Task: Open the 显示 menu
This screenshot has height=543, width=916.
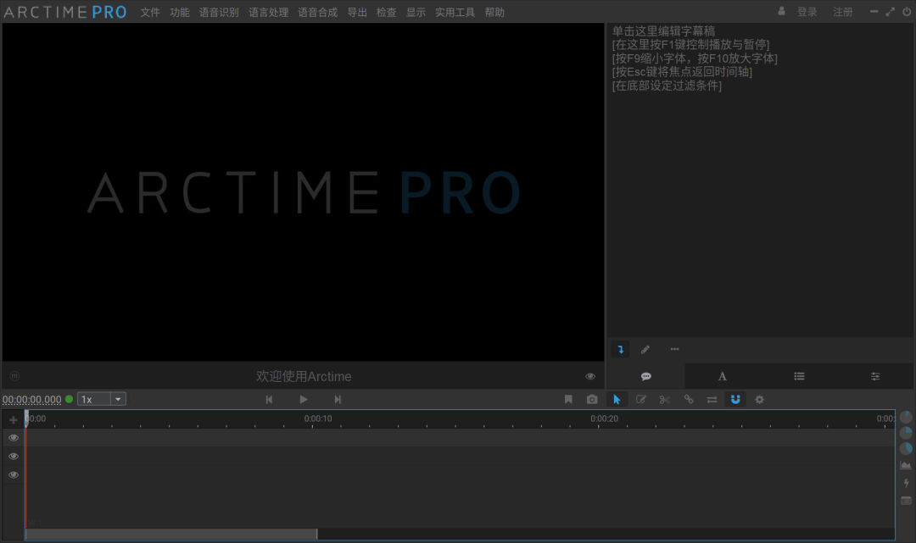Action: pos(416,12)
